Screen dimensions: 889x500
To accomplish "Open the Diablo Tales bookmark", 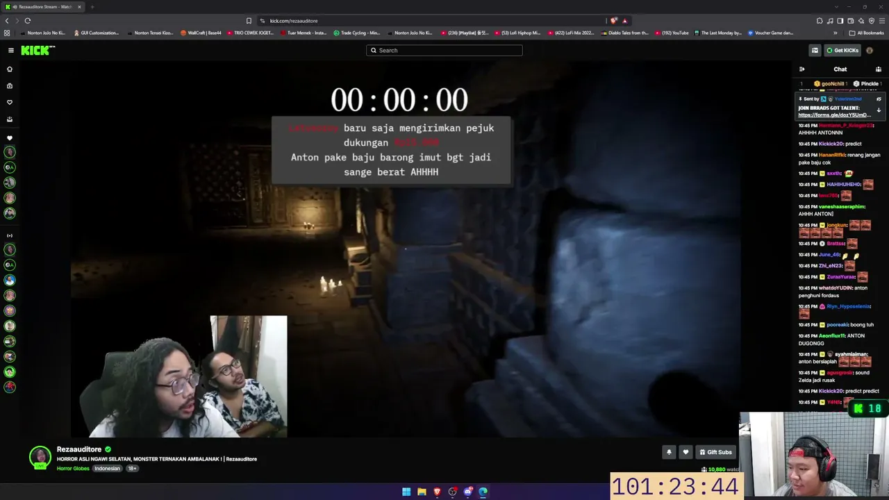I will pos(625,33).
